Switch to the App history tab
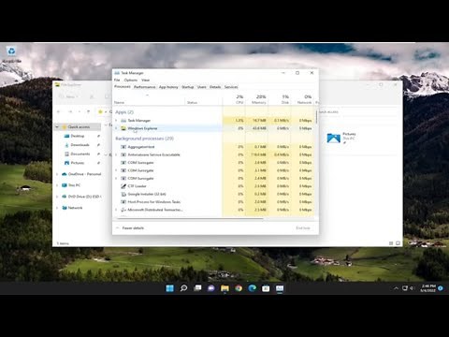This screenshot has width=449, height=337. point(168,87)
